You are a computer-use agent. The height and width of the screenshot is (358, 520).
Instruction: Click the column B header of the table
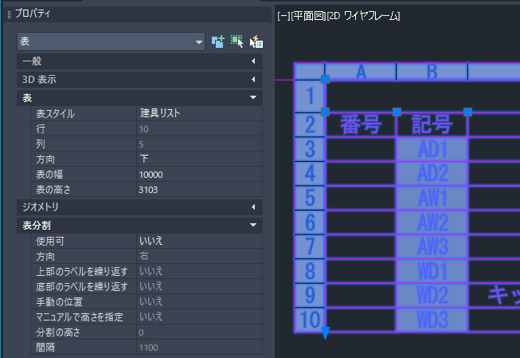click(432, 72)
